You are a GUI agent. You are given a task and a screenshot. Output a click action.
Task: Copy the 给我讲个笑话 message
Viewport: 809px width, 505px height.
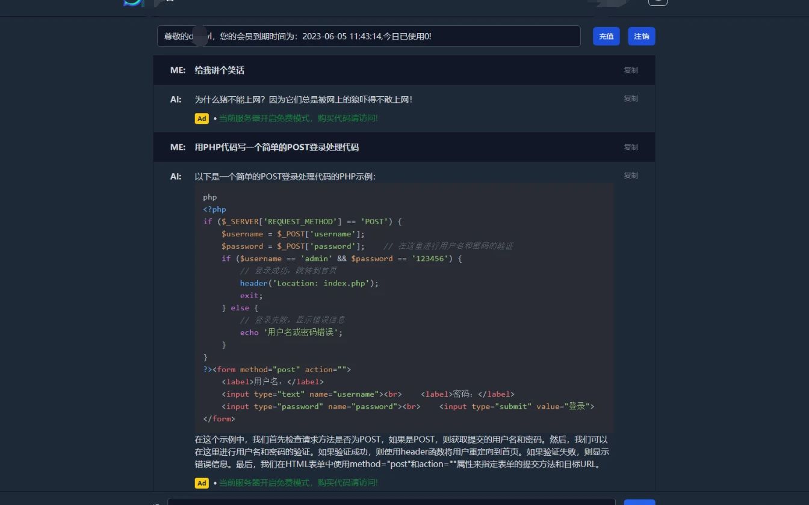click(631, 70)
